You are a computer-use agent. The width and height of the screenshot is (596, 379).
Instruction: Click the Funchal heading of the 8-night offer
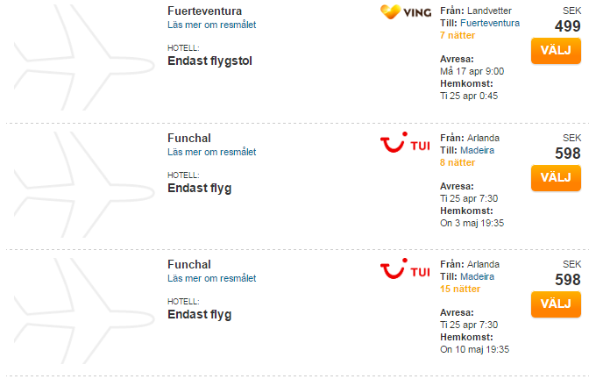pos(189,138)
